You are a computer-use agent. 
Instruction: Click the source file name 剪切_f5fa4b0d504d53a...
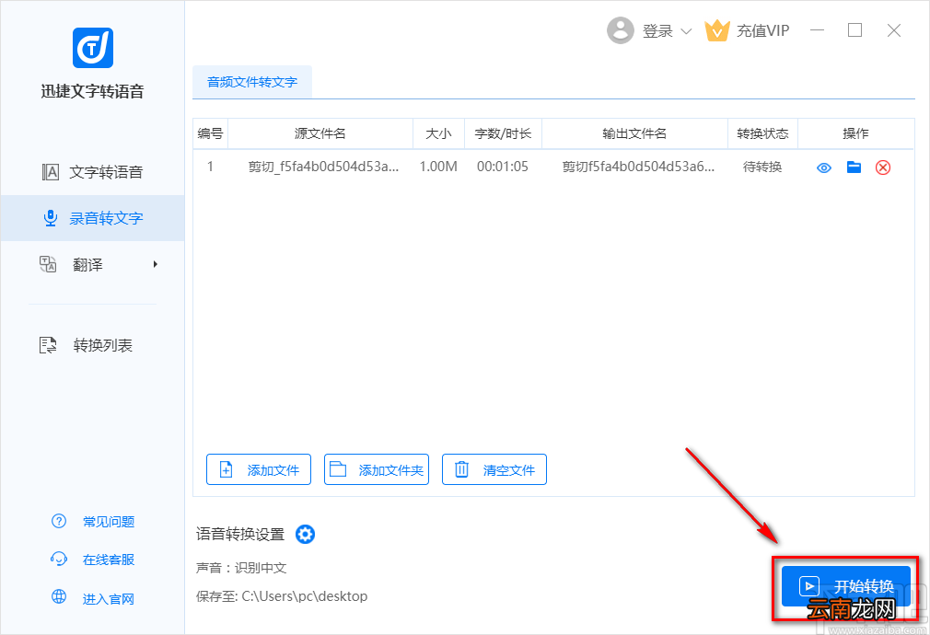tap(323, 167)
